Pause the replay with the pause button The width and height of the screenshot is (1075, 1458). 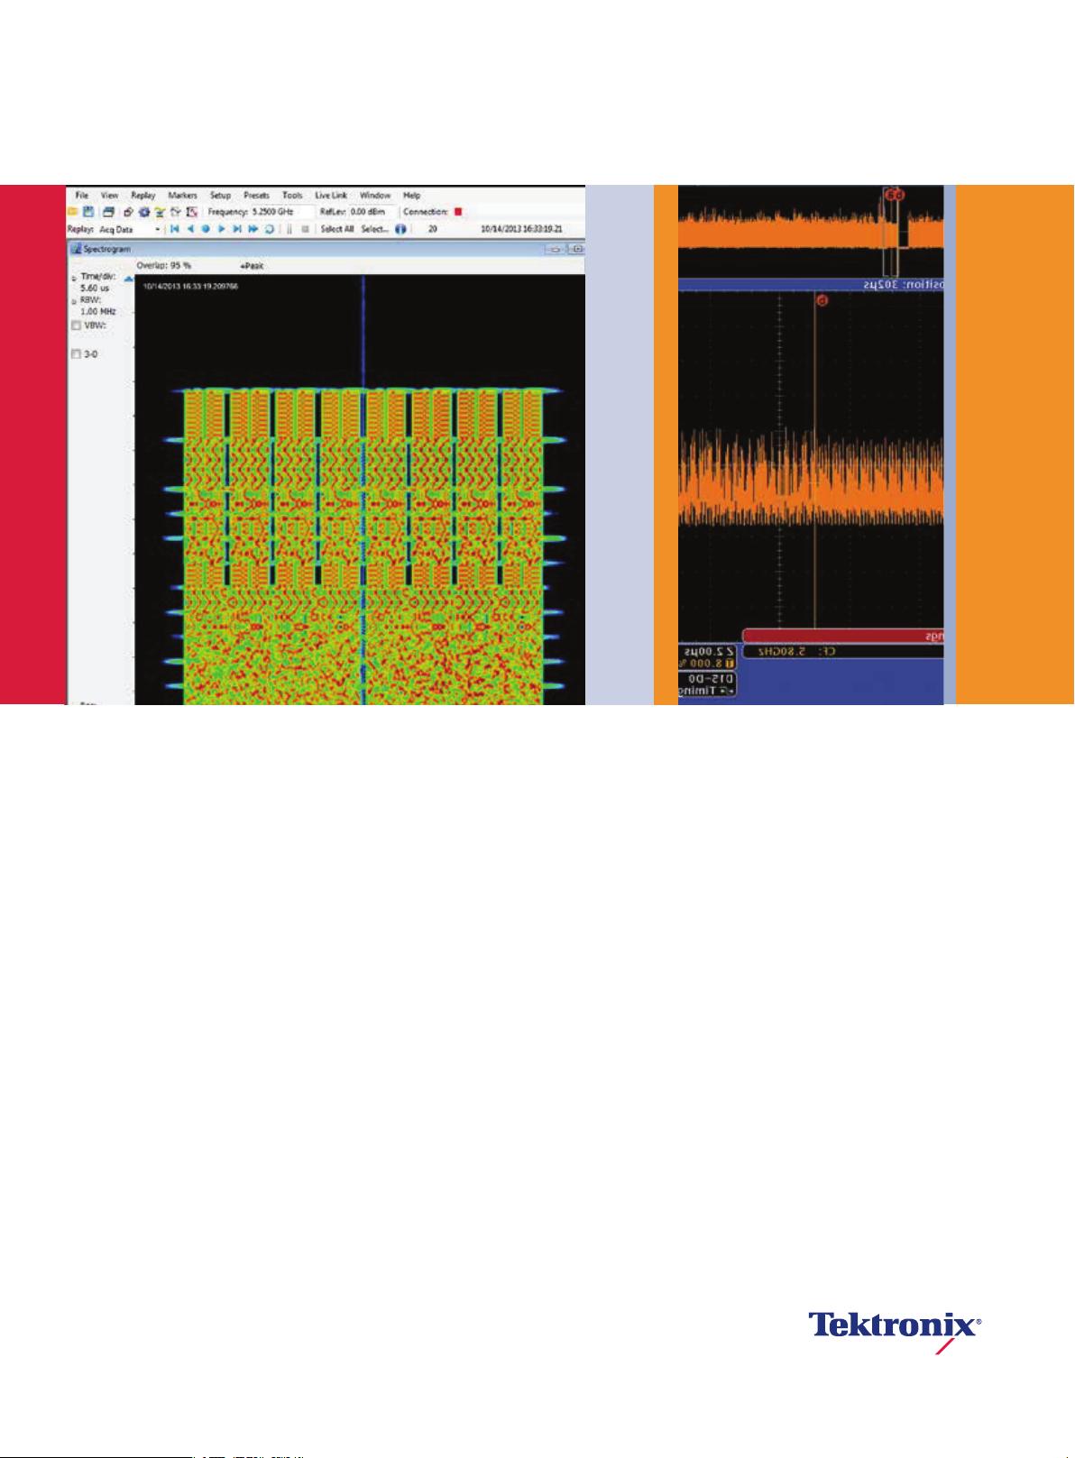click(x=289, y=230)
